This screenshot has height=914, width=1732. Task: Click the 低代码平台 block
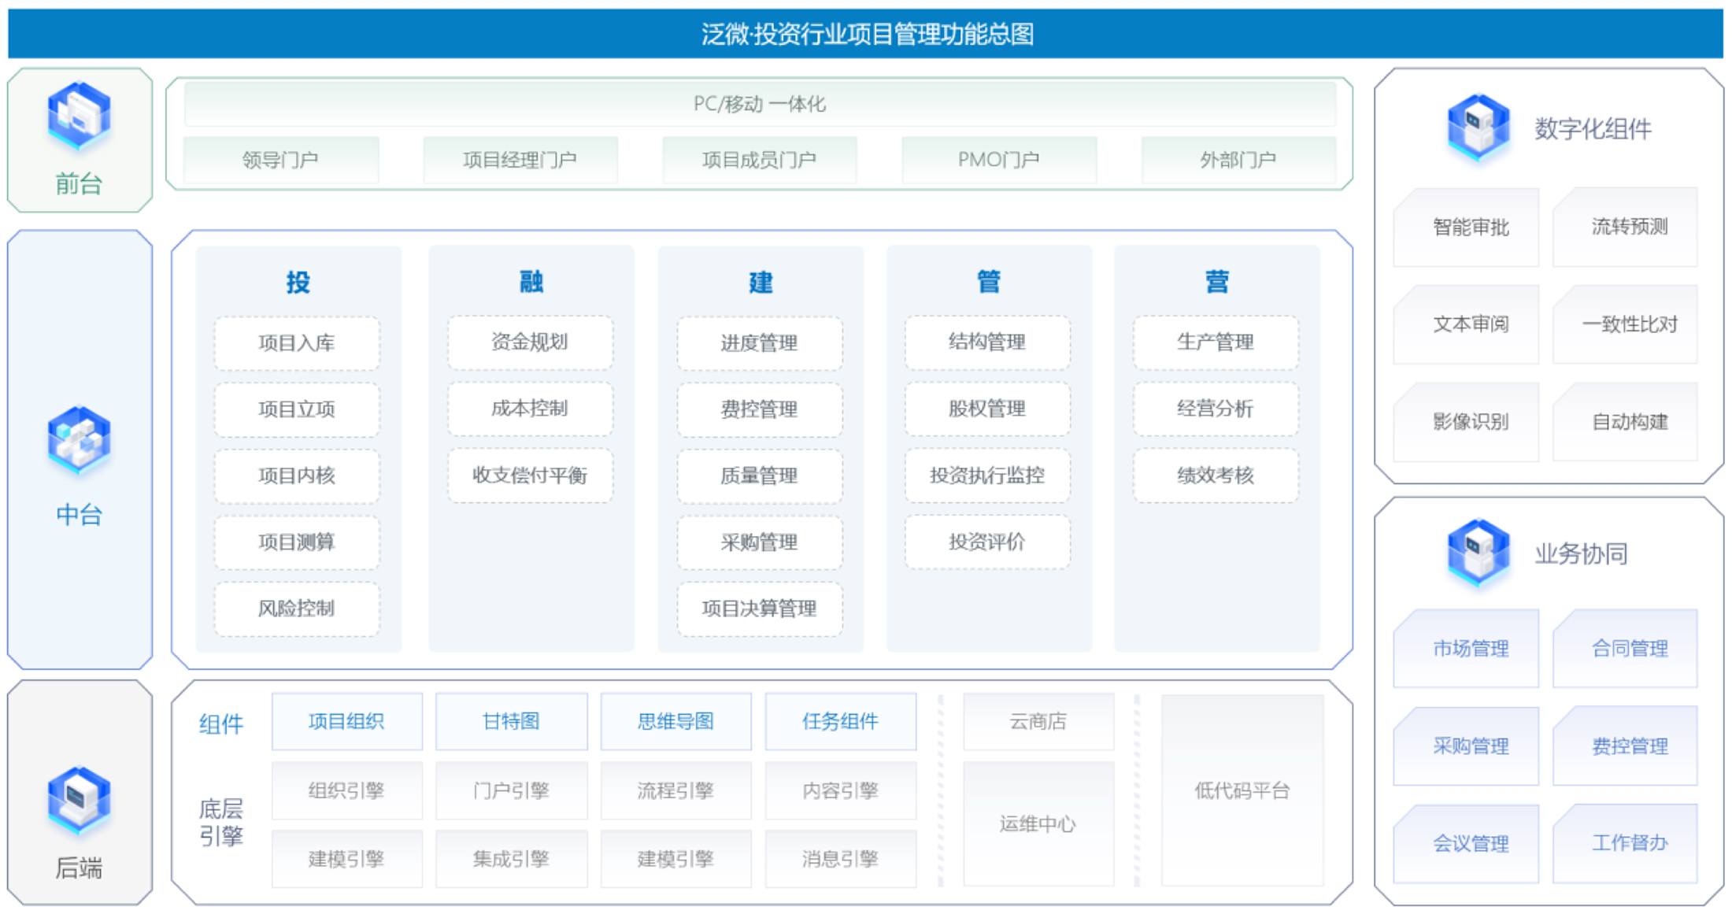1242,790
